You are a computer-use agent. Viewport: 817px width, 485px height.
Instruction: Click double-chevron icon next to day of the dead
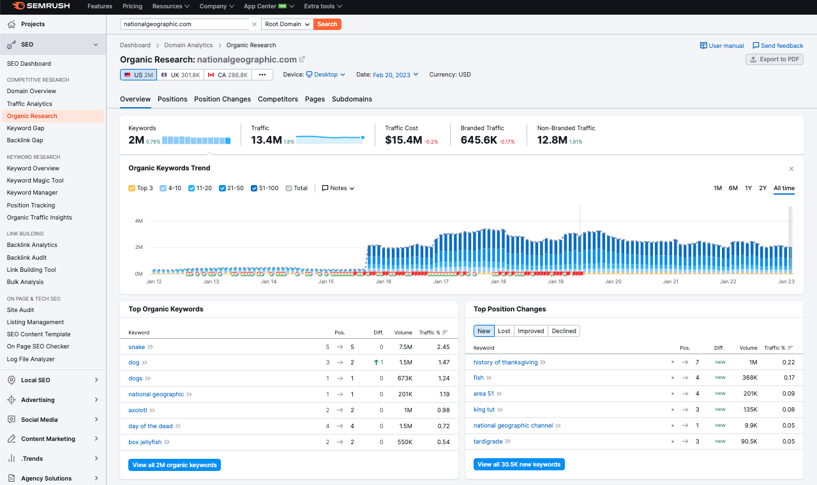point(178,426)
